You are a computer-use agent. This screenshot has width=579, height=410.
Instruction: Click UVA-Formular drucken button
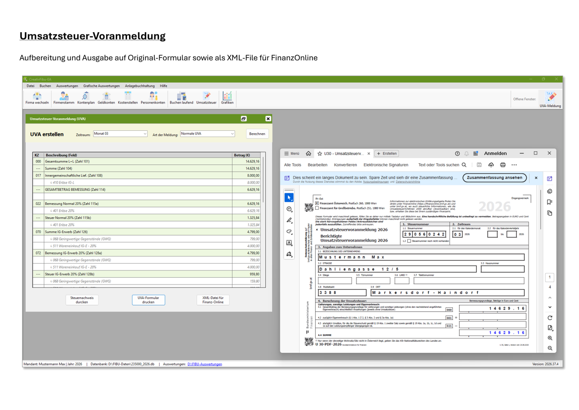148,300
